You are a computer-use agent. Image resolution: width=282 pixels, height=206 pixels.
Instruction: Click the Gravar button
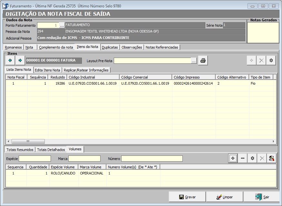187,197
